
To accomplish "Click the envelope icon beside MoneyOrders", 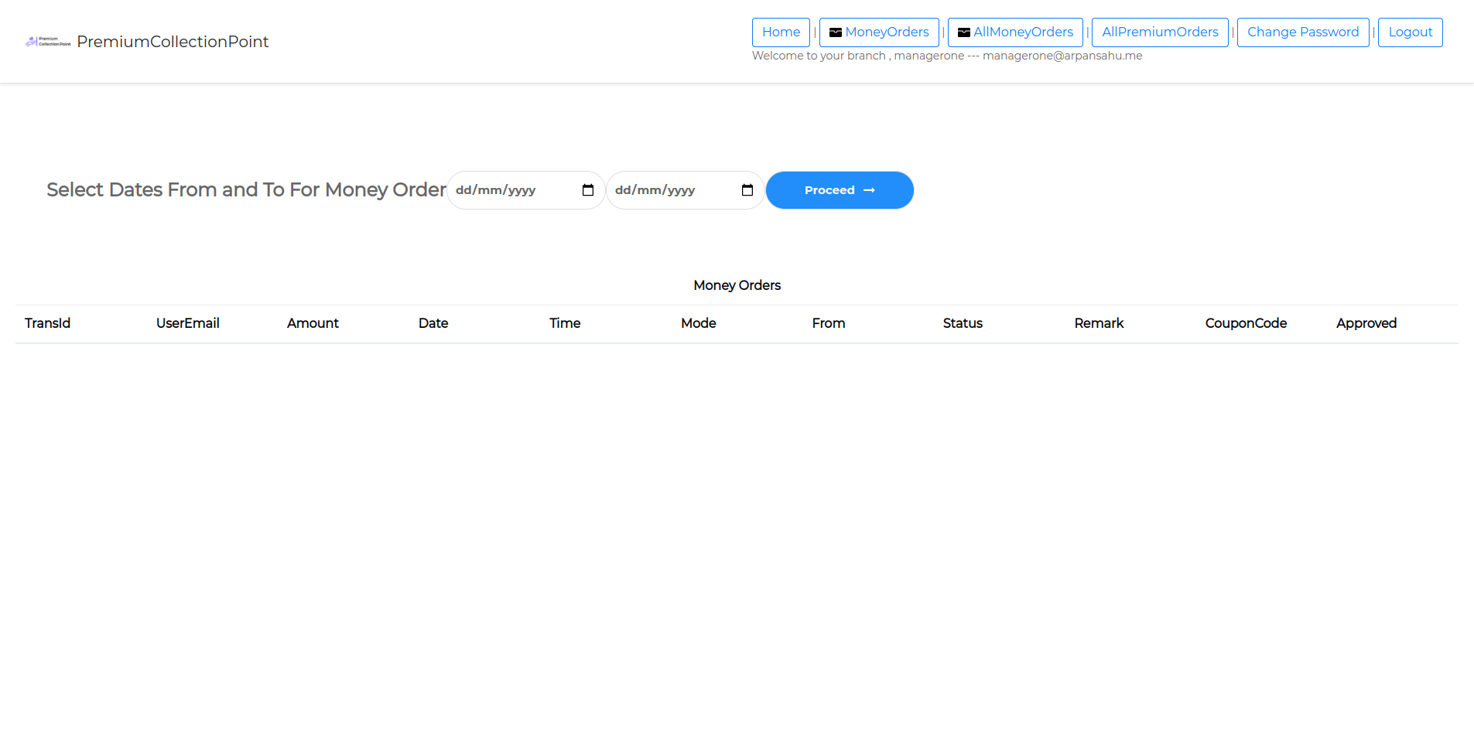I will point(835,32).
